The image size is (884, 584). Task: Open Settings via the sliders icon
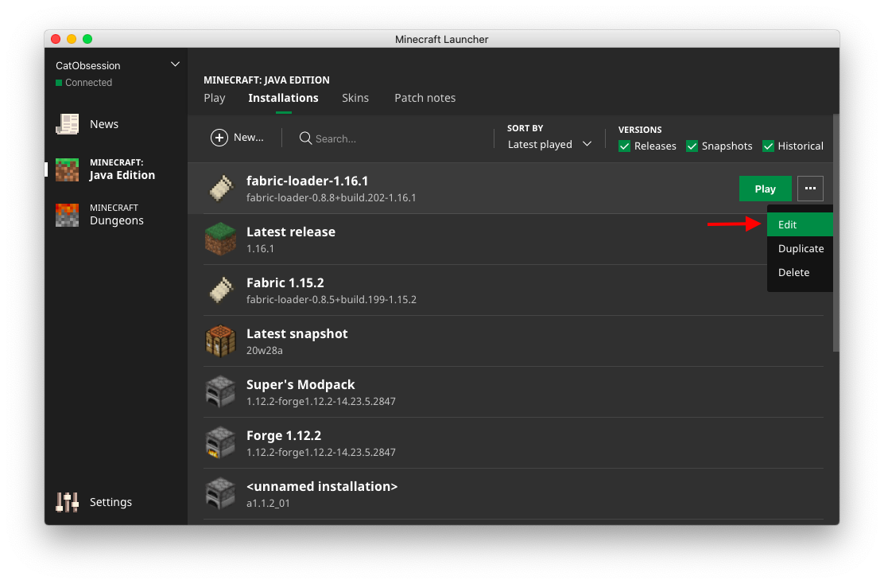click(68, 502)
